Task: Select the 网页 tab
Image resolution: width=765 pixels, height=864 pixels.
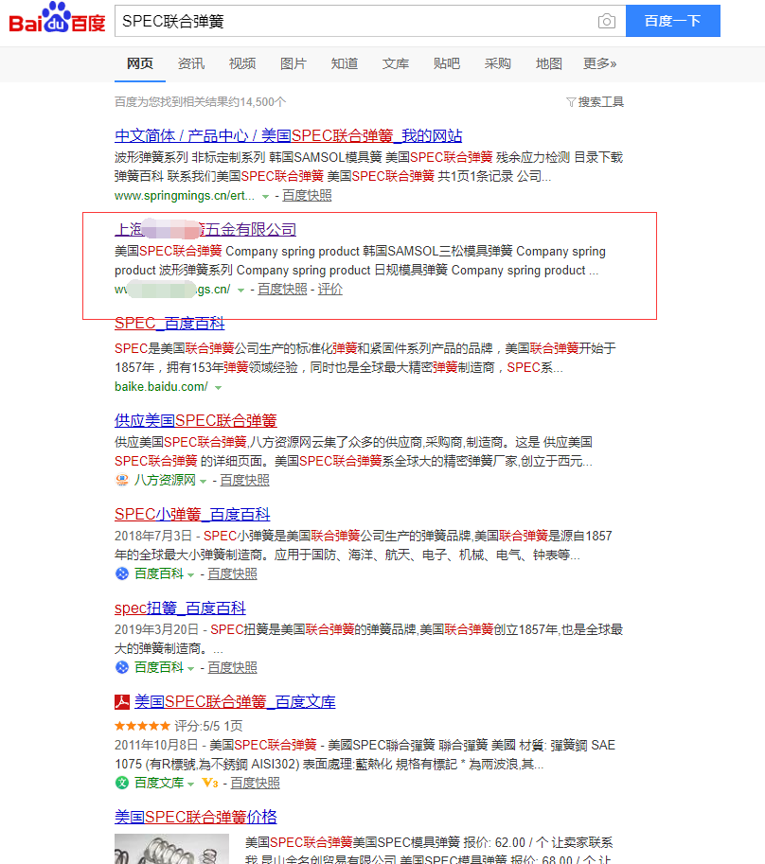Action: point(140,64)
